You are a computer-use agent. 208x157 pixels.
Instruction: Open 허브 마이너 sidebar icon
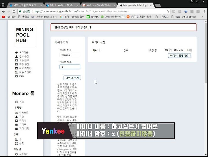click(x=16, y=68)
